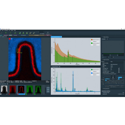
Task: Collapse the Display Settings section
Action: 102,37
